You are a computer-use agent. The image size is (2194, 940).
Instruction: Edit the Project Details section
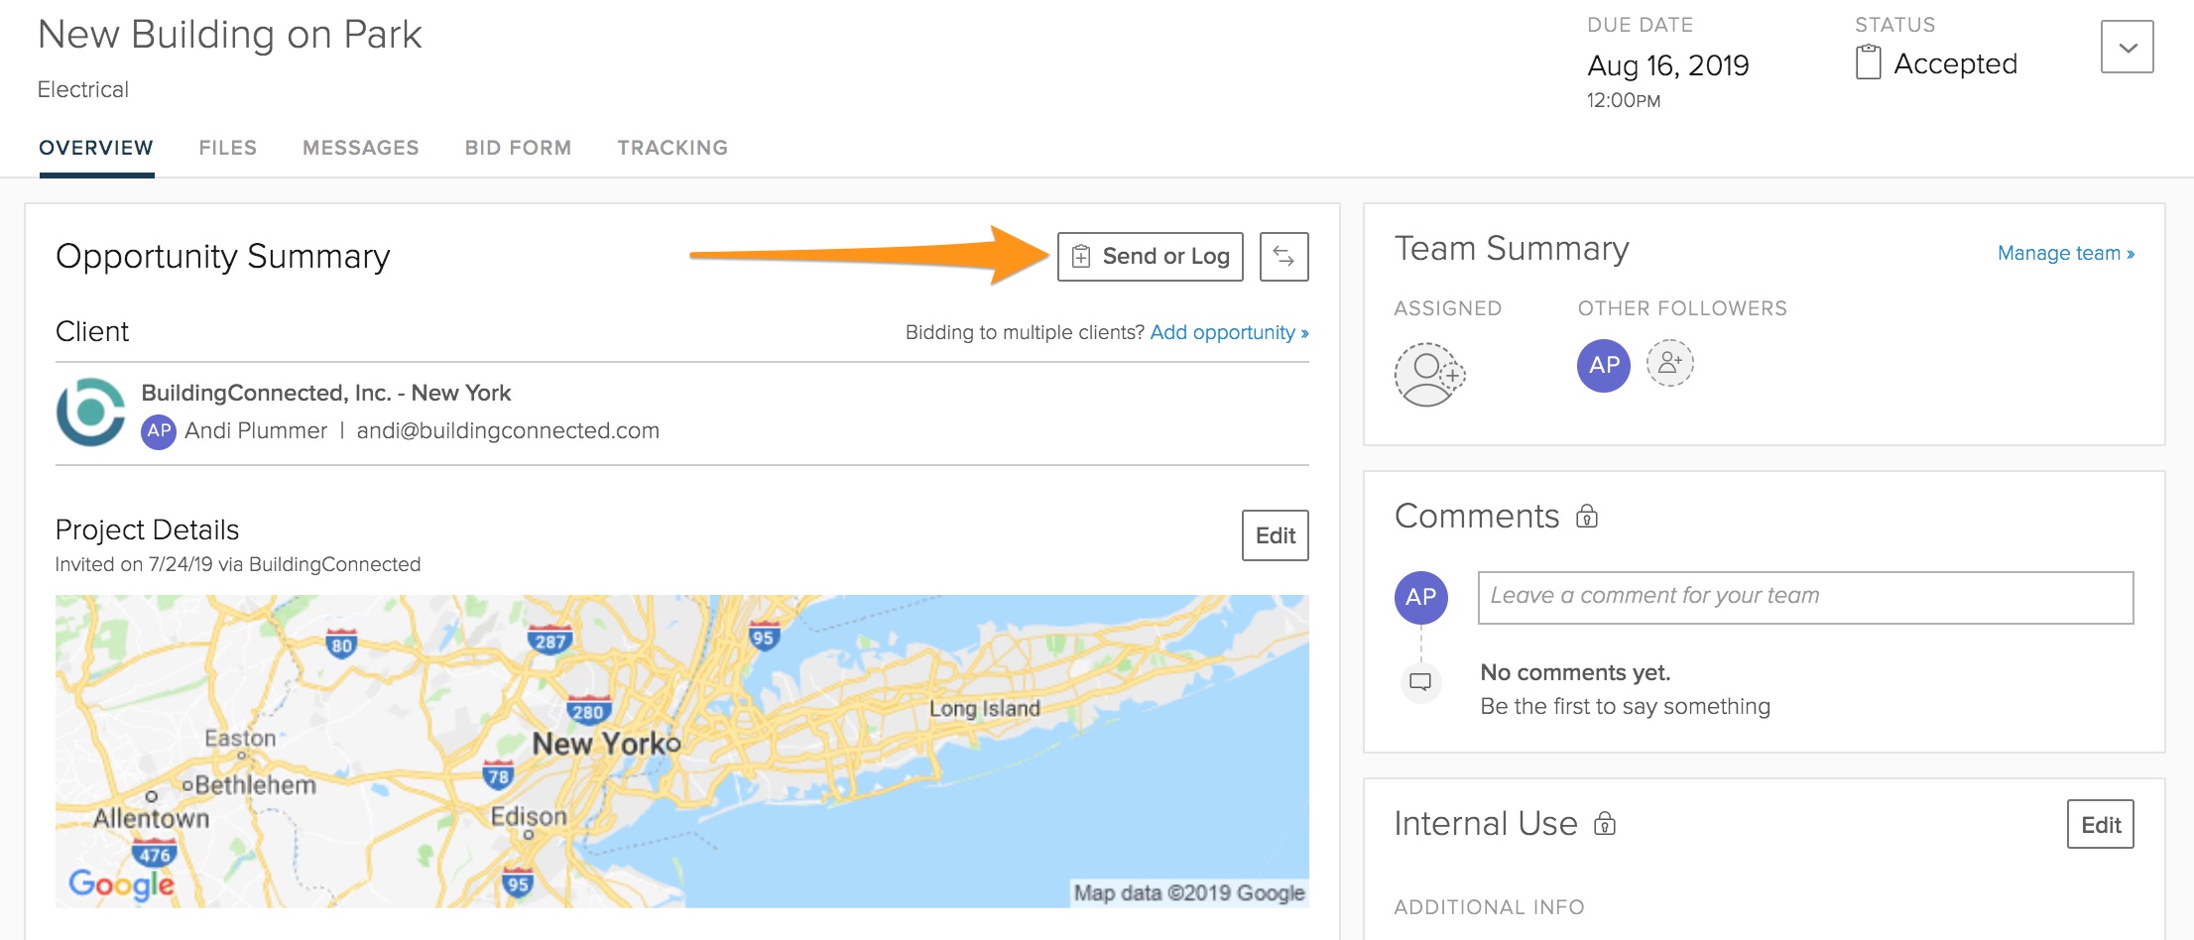pyautogui.click(x=1275, y=535)
